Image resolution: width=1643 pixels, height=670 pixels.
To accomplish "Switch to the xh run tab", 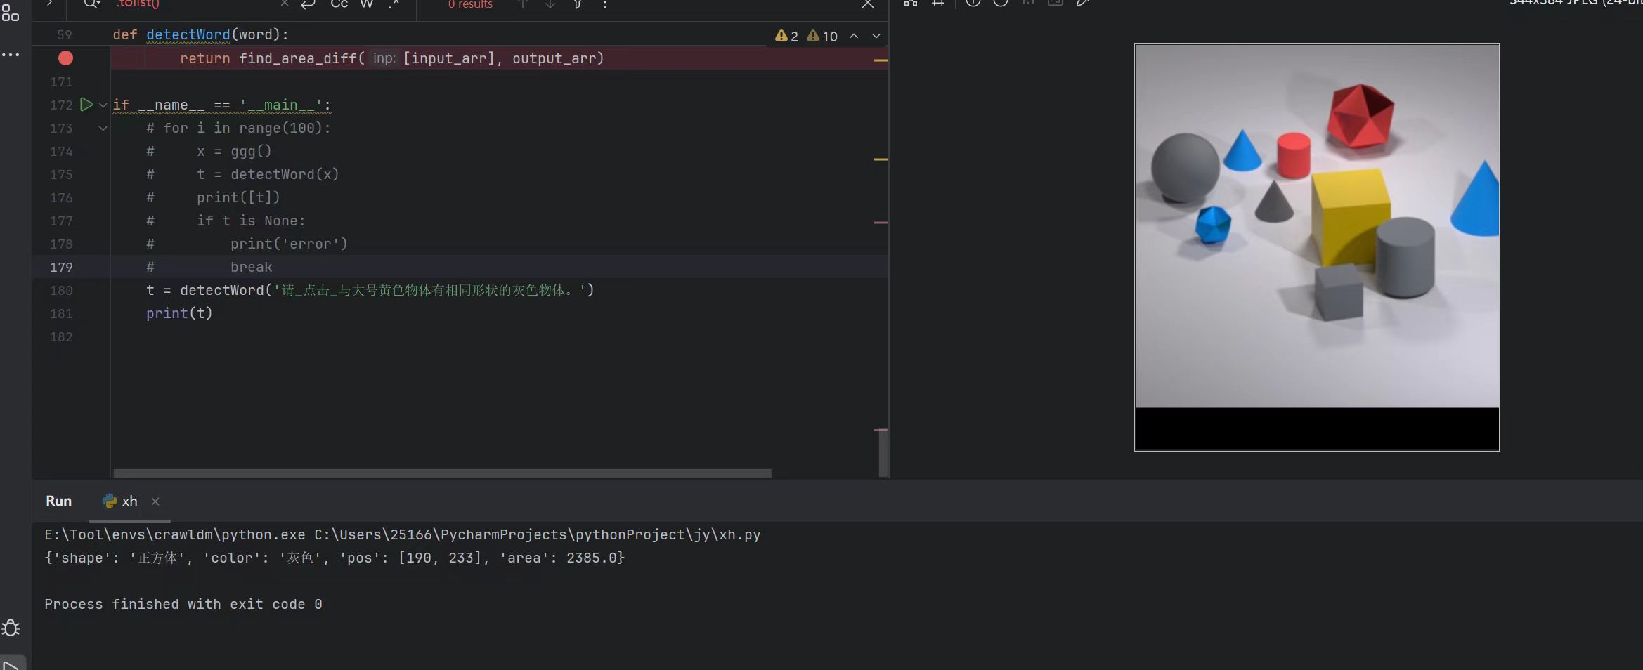I will (120, 501).
